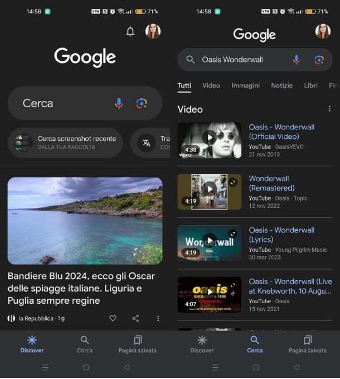Select Tutti results tab
The image size is (340, 379).
184,86
